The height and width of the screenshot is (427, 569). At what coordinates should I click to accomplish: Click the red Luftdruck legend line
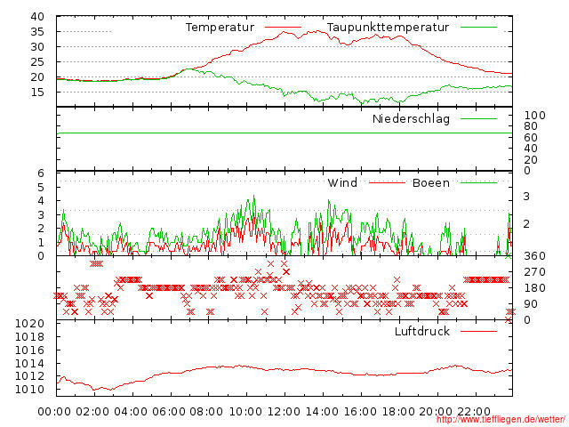click(478, 331)
